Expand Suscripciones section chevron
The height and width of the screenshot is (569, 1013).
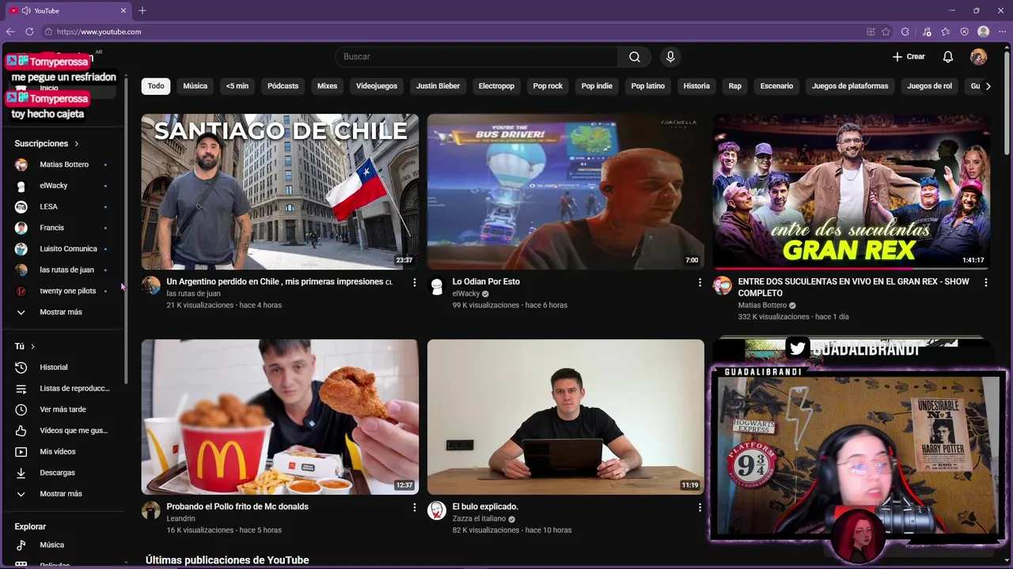77,144
